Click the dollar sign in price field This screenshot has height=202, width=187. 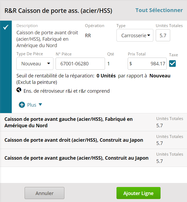131,64
